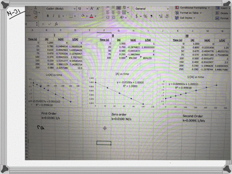Open the Borders tool
The width and height of the screenshot is (232, 174).
[x=71, y=16]
